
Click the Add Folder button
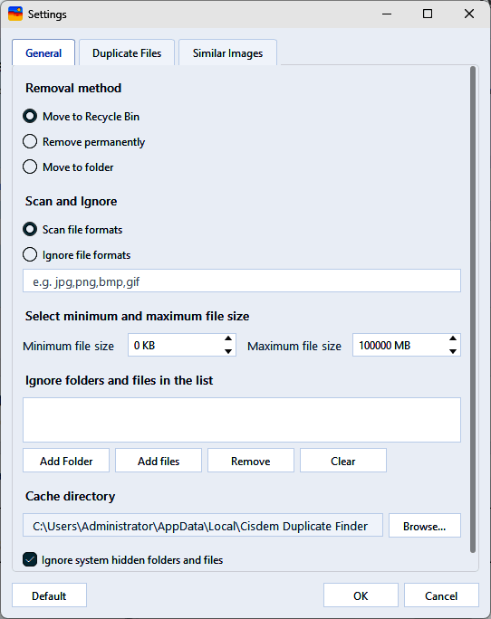pos(66,461)
